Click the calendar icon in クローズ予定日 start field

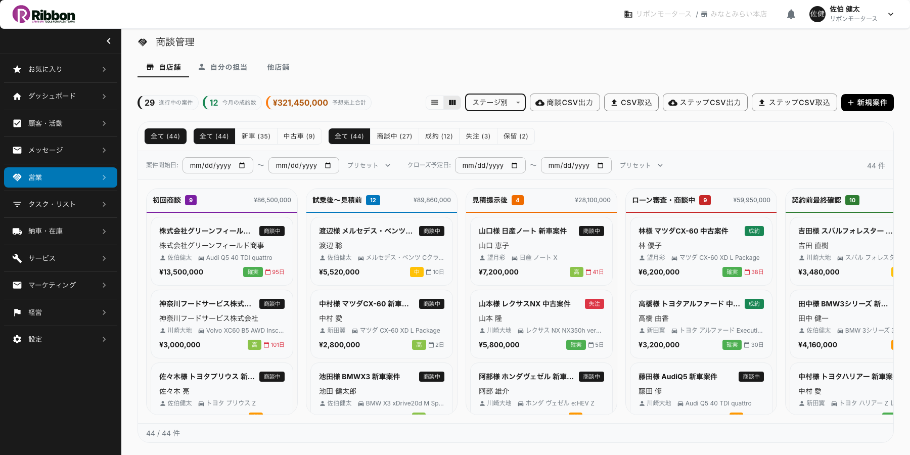515,165
